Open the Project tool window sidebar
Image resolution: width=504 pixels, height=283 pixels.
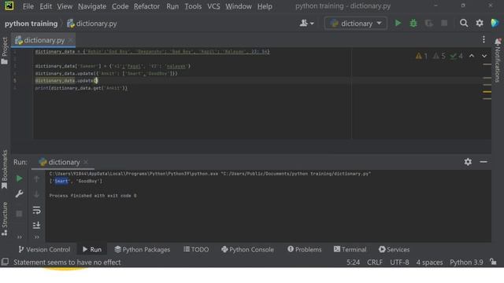[x=5, y=50]
